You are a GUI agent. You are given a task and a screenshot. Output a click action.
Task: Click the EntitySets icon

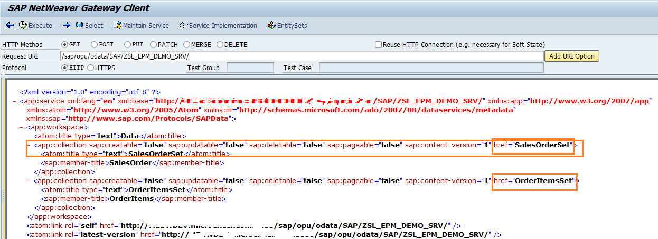coord(271,25)
